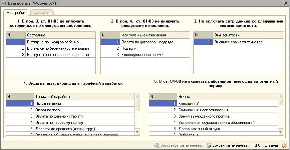Select Время вынужденного прогула row
The image size is (290, 150).
pos(213,116)
